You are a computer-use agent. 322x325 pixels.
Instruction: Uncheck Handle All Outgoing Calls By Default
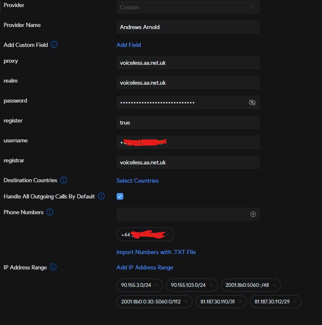coord(120,196)
